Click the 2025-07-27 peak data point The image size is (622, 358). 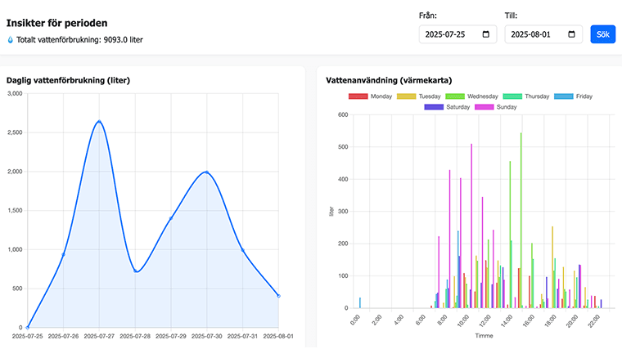(x=99, y=122)
